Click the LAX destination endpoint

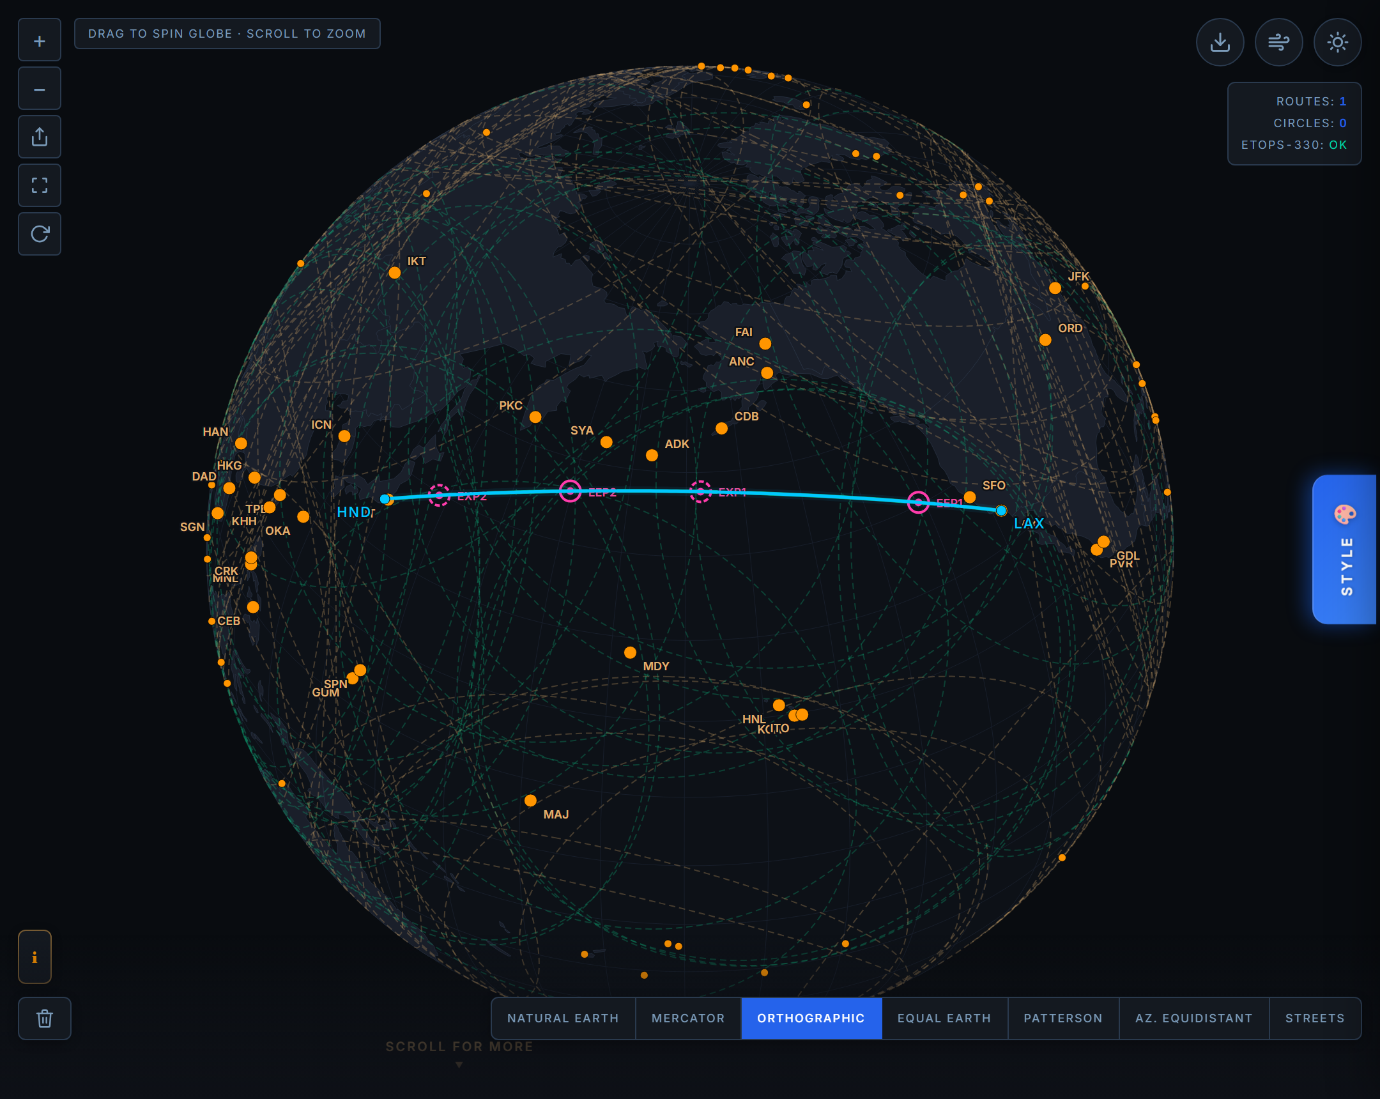[x=1001, y=511]
